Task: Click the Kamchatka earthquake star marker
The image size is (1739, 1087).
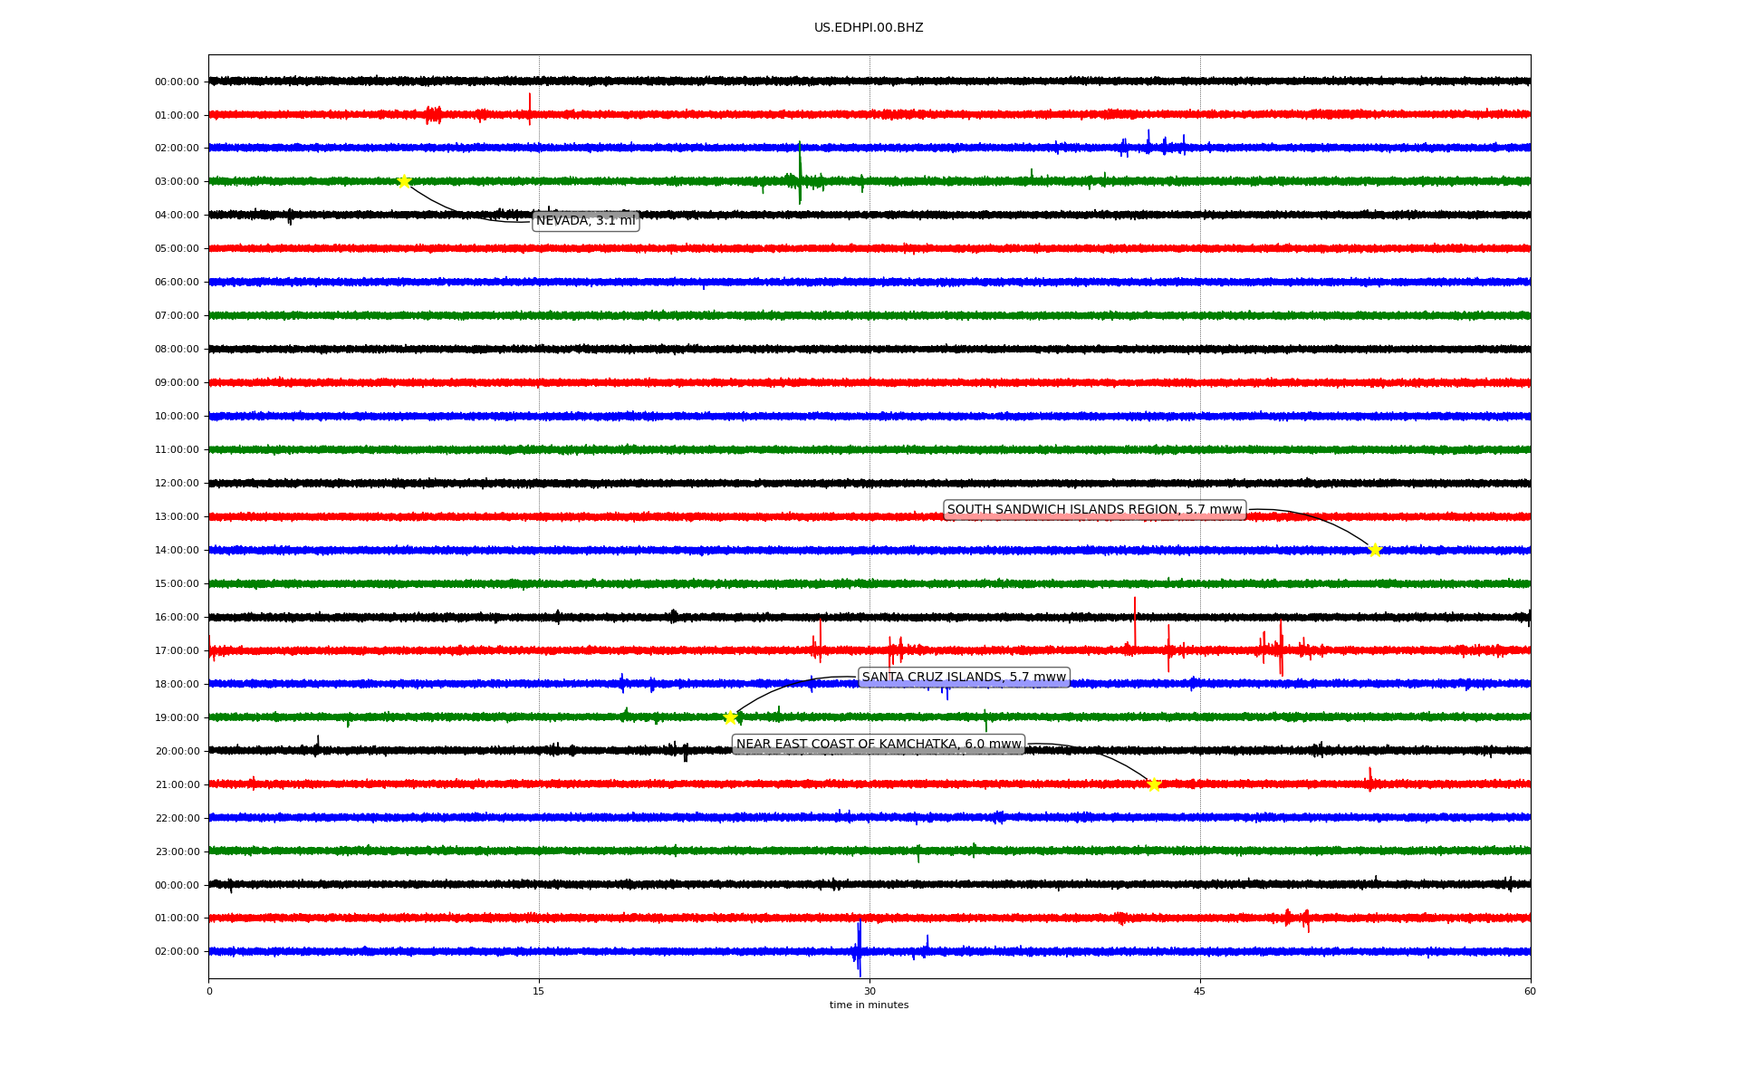Action: (x=1153, y=784)
